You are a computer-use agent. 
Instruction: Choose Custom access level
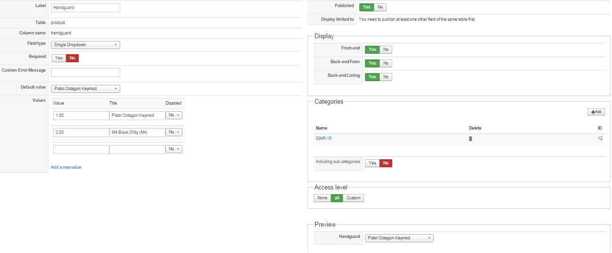point(353,198)
